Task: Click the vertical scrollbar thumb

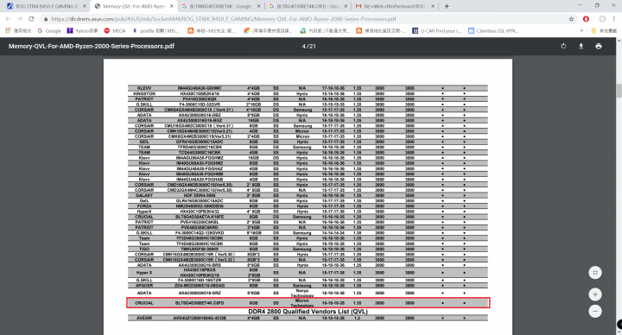Action: [619, 91]
